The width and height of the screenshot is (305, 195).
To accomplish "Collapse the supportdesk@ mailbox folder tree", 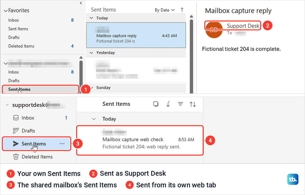I will [x=7, y=105].
